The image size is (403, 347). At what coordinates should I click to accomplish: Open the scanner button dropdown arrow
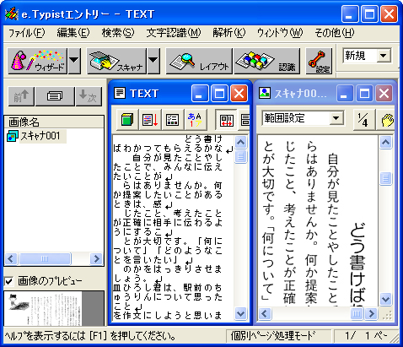(x=153, y=61)
